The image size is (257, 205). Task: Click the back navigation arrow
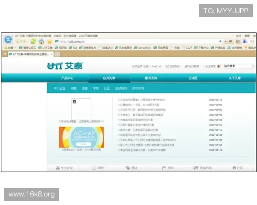click(x=18, y=41)
